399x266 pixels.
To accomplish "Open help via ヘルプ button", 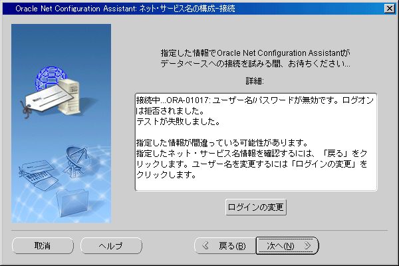I will (x=111, y=246).
